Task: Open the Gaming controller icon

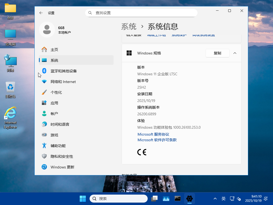Action: coord(44,135)
